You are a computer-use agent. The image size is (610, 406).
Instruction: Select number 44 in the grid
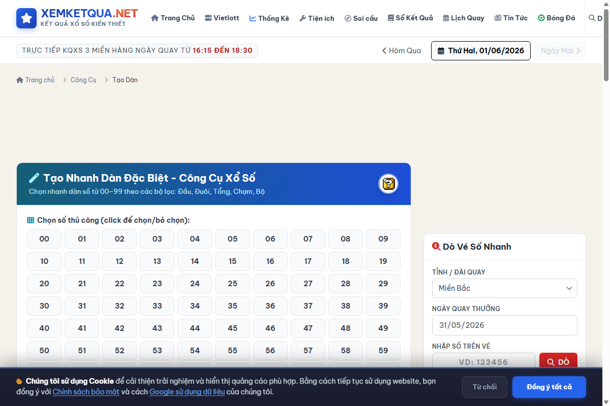[x=195, y=328]
